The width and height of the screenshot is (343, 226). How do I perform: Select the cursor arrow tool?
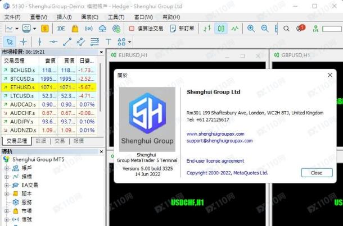(x=10, y=41)
